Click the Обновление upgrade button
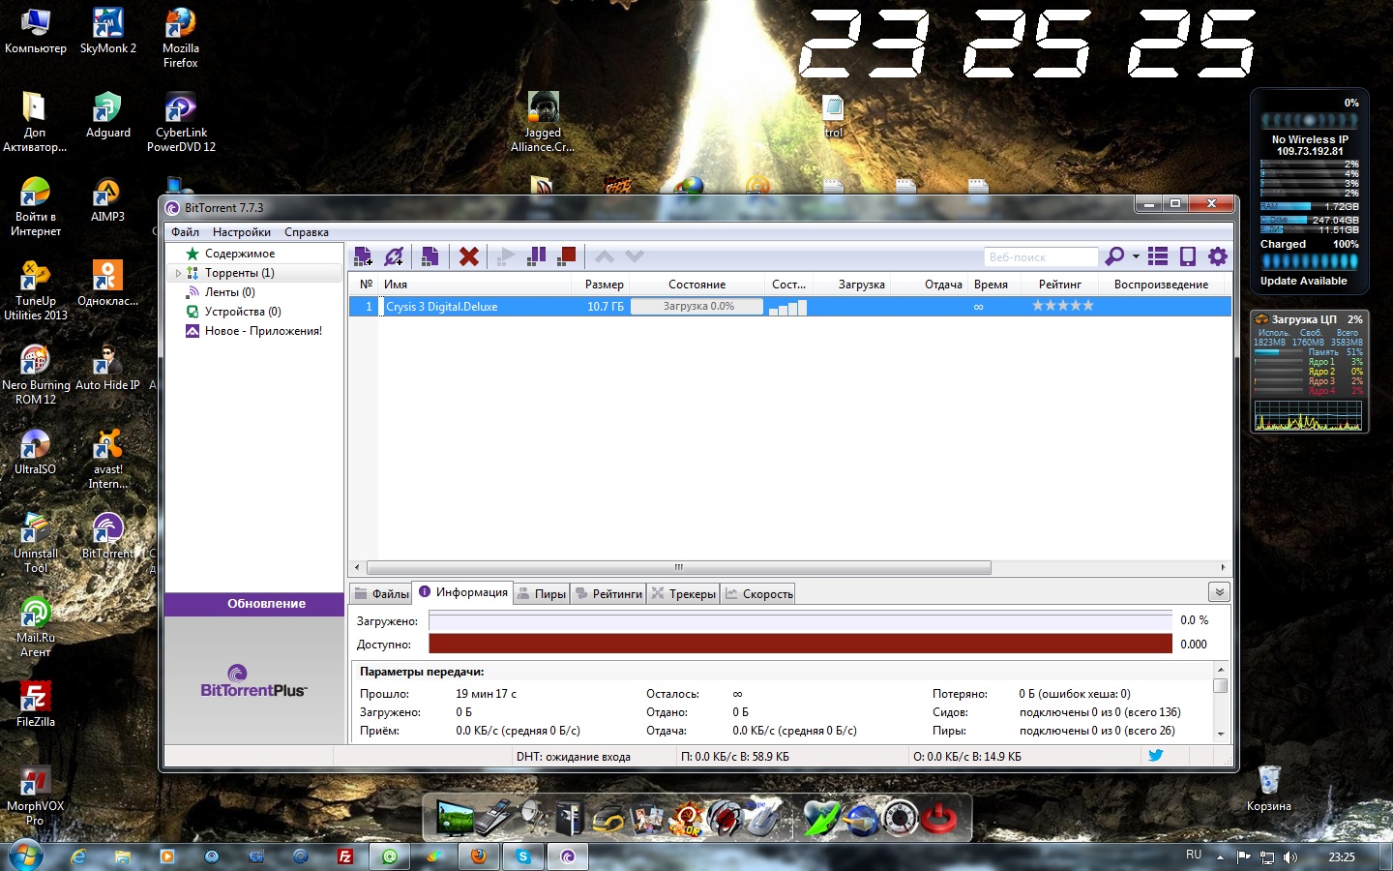Viewport: 1393px width, 871px height. pos(254,604)
